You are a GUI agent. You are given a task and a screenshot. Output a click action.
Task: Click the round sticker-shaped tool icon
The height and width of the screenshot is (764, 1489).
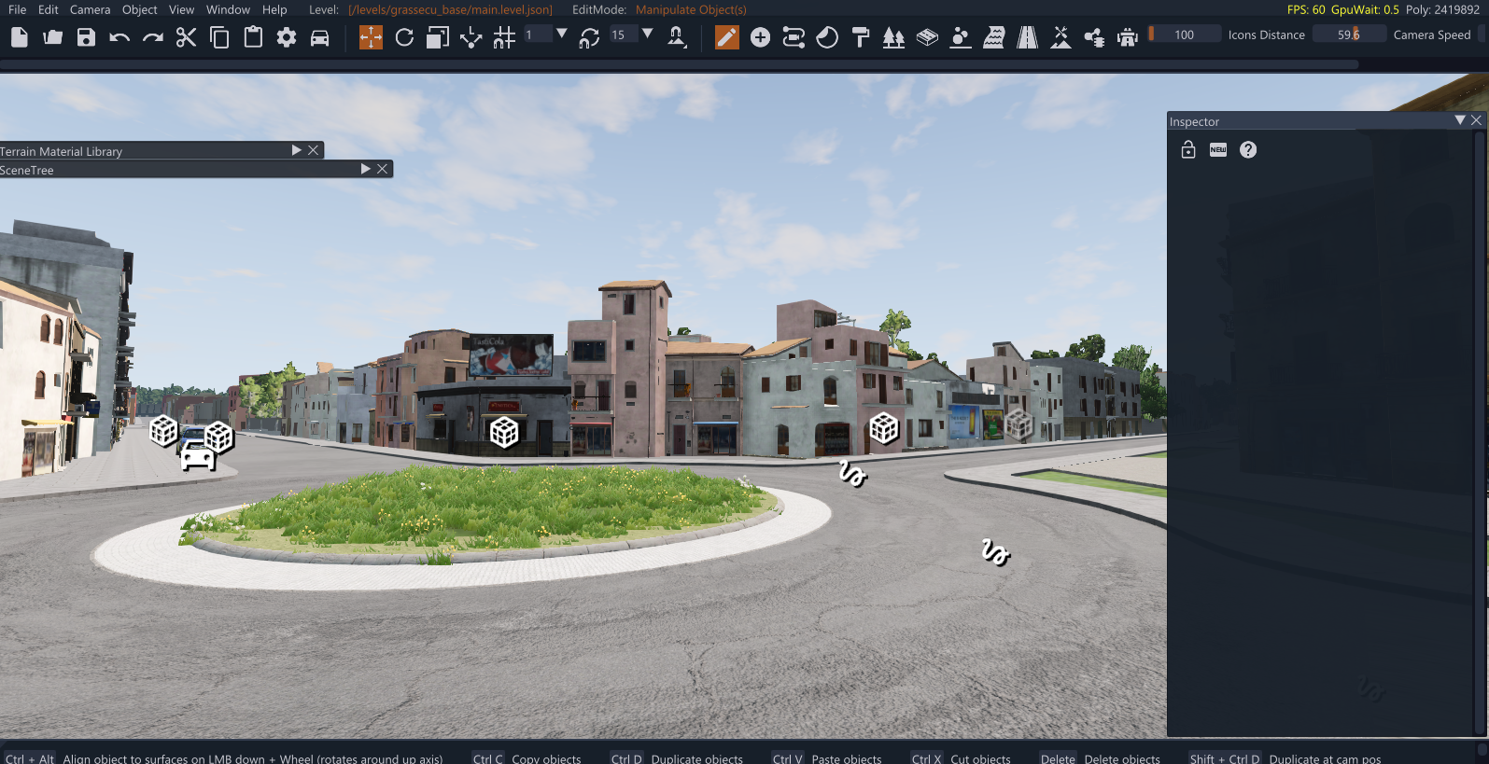pyautogui.click(x=827, y=37)
